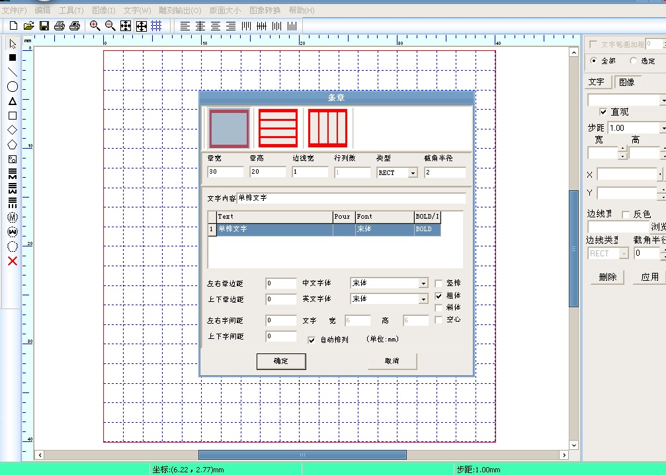Click the horizontal center align icon
The image size is (666, 475).
200,26
